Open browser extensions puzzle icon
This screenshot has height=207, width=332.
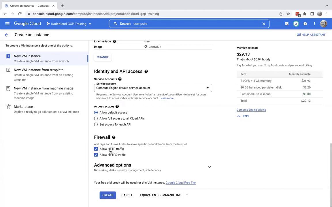click(x=305, y=14)
